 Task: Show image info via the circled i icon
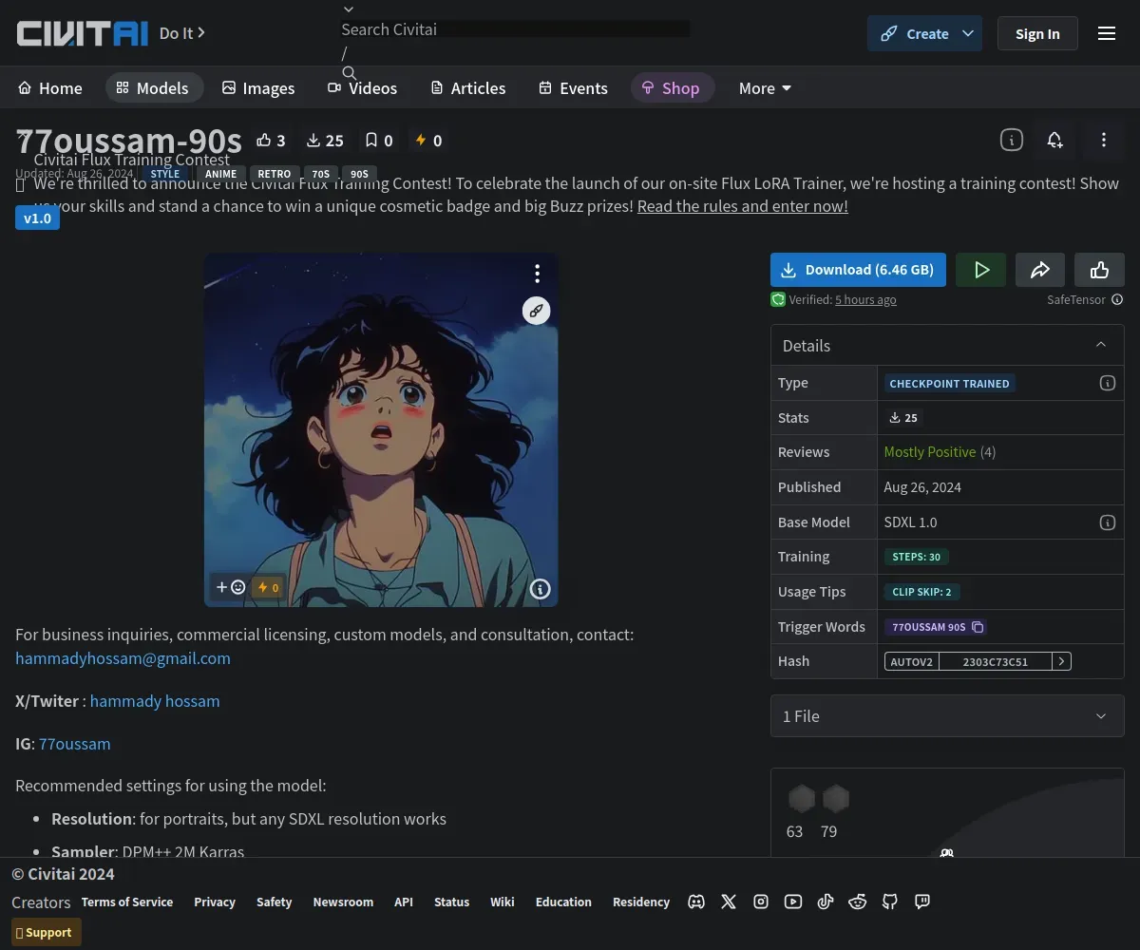click(x=540, y=589)
